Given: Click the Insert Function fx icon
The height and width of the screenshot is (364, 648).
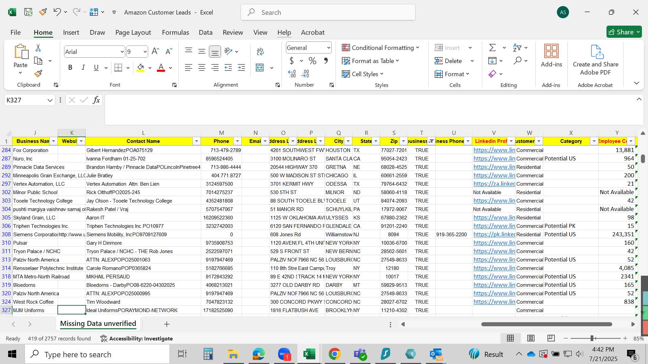Looking at the screenshot, I should tap(96, 100).
